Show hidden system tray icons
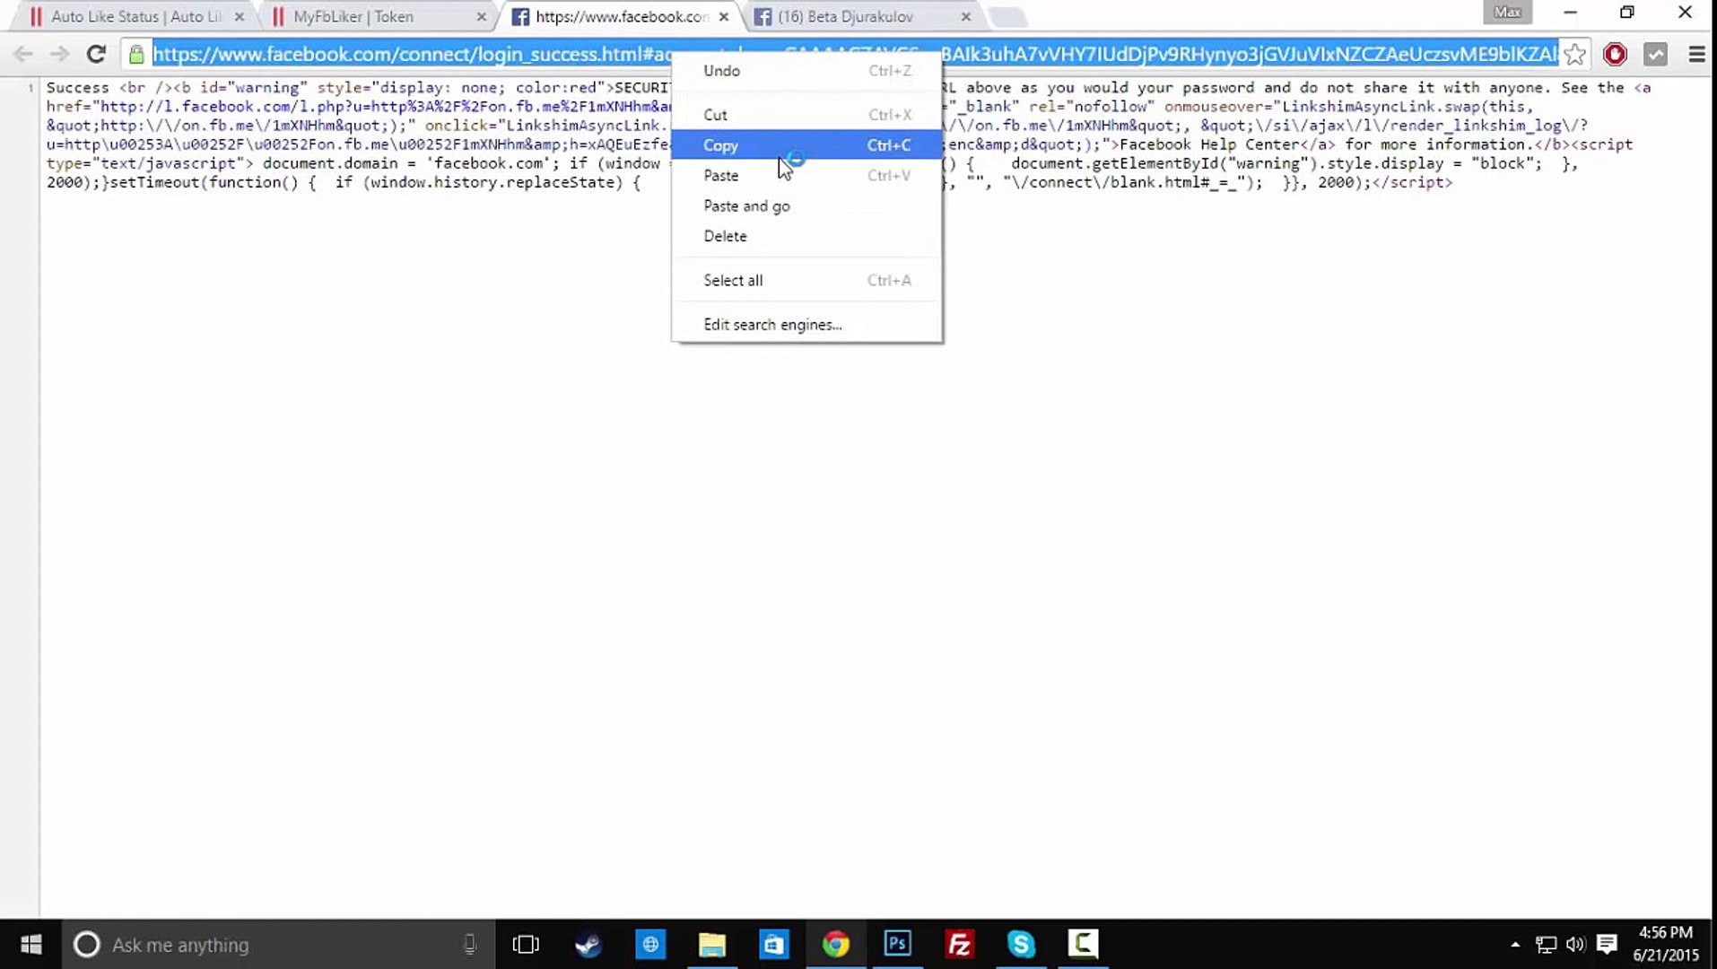This screenshot has height=969, width=1717. [1515, 944]
